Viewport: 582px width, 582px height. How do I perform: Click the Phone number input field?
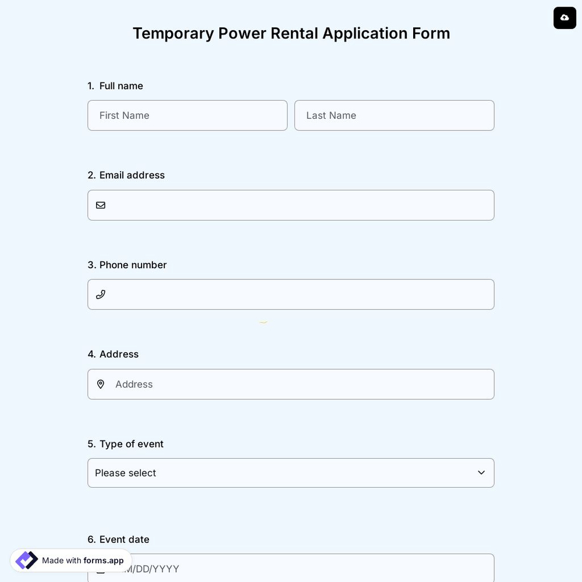pyautogui.click(x=291, y=294)
